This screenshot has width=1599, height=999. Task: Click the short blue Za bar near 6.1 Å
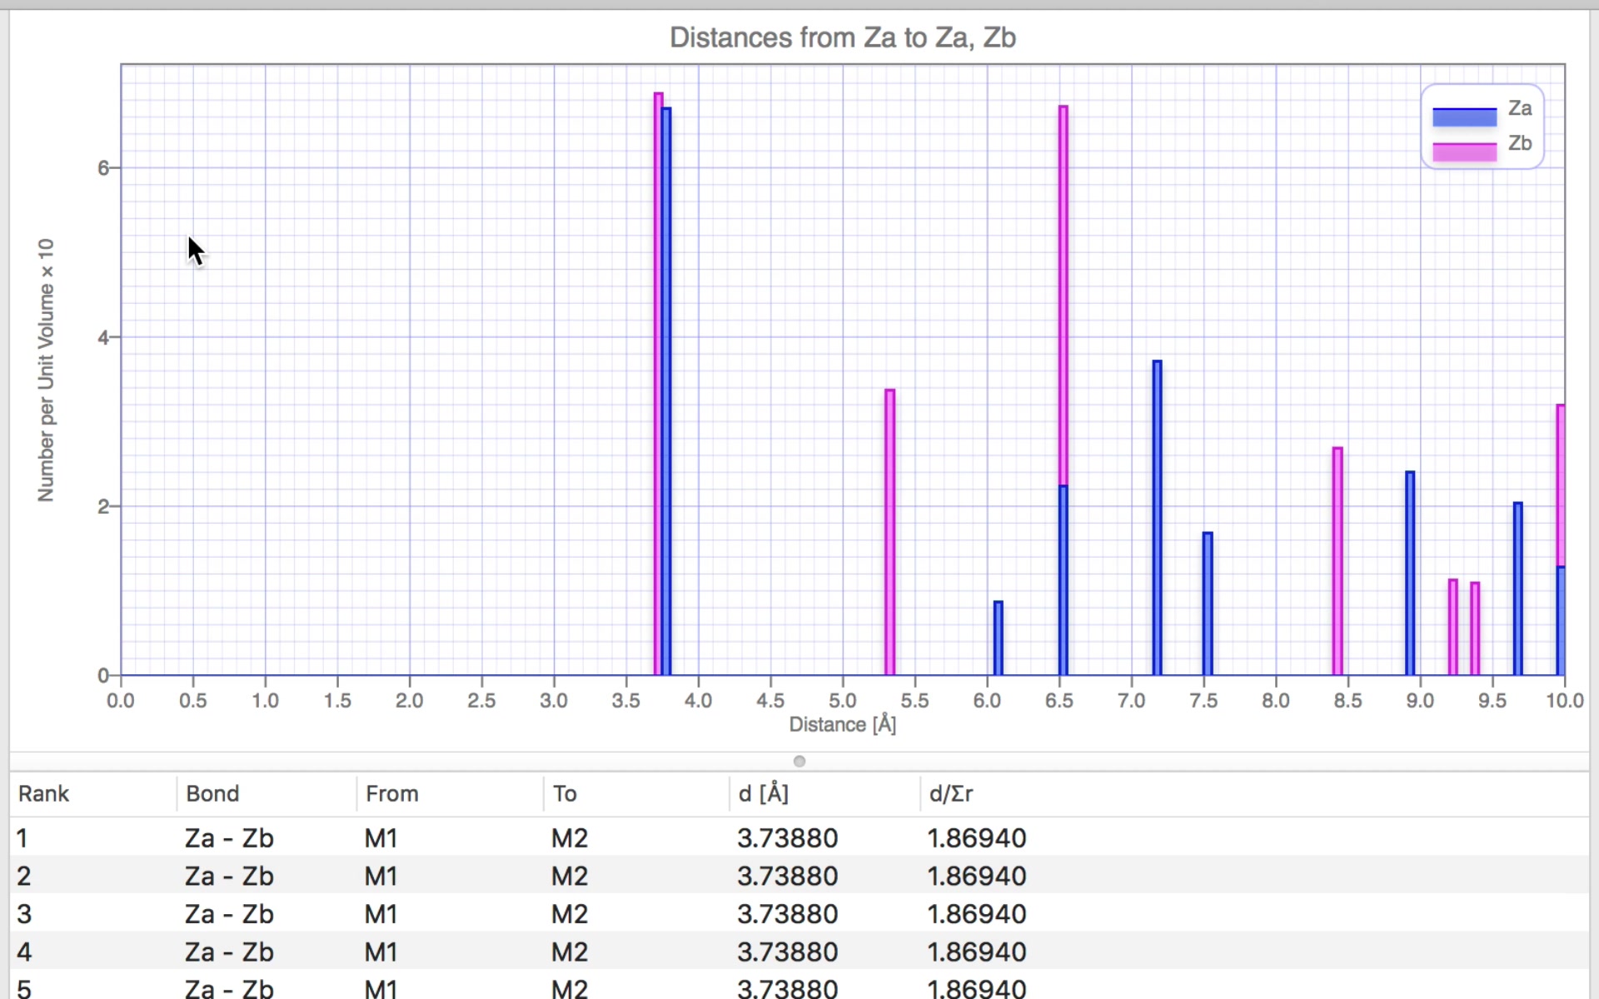point(999,638)
